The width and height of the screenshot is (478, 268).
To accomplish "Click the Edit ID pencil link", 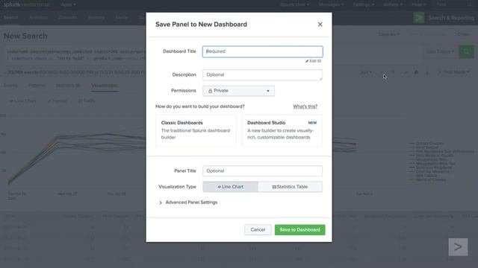I will tap(313, 61).
